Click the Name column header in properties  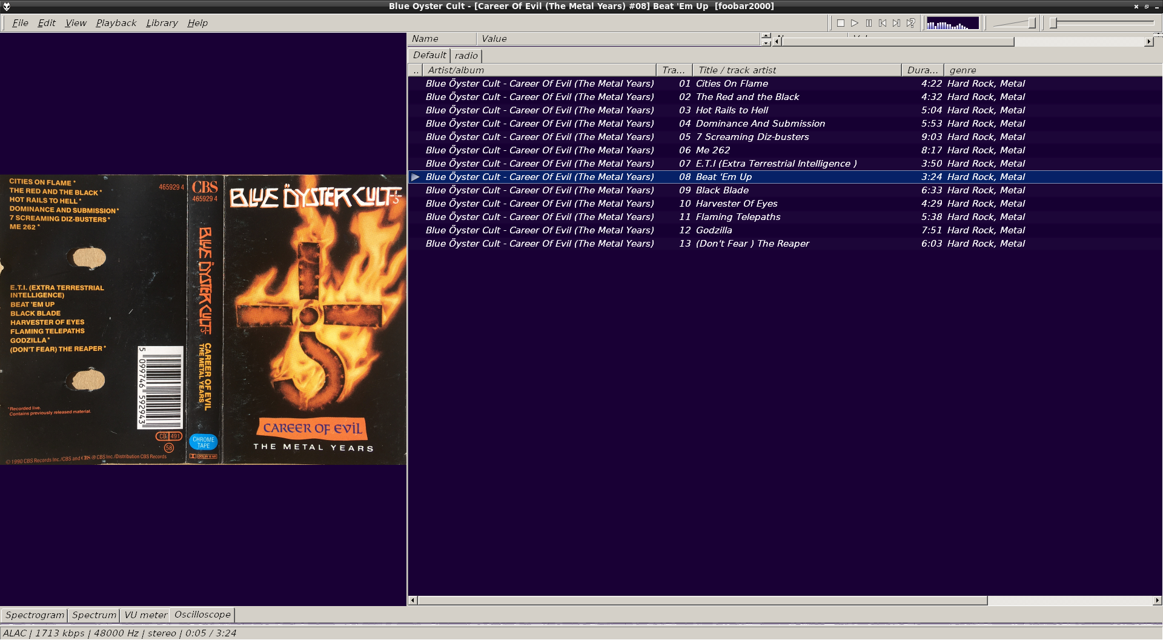tap(443, 39)
